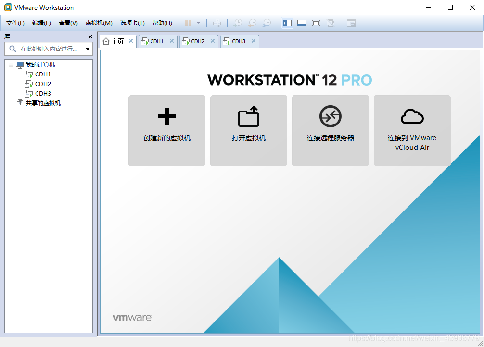Maximize the VMware Workstation window
This screenshot has height=347, width=484.
click(450, 7)
